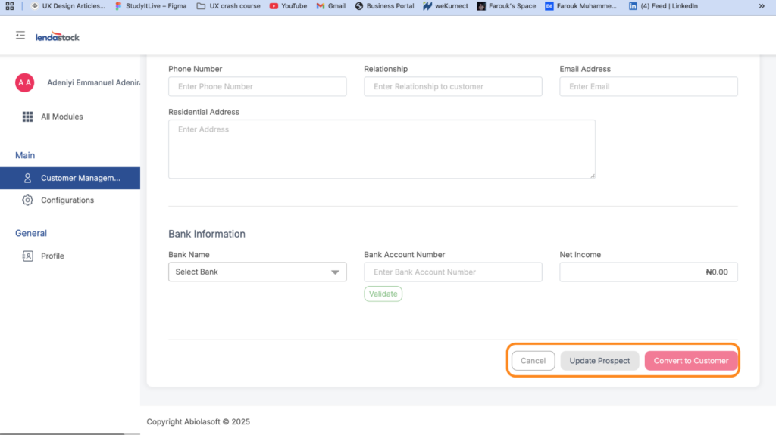
Task: Open All Modules grid icon
Action: click(27, 117)
